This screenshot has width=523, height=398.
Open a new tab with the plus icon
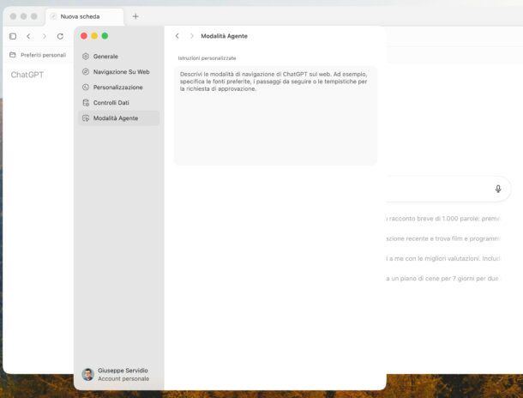click(x=135, y=16)
